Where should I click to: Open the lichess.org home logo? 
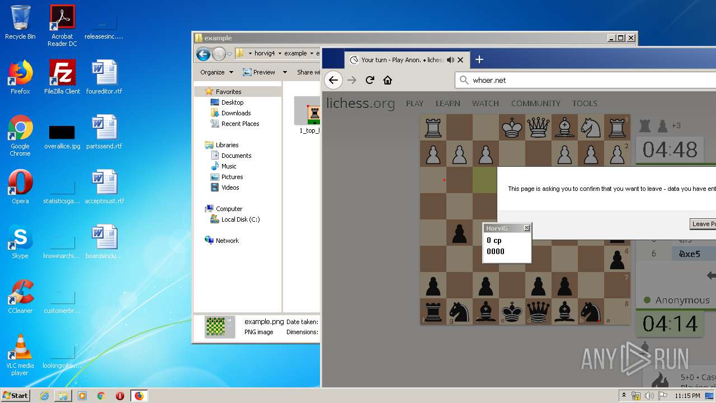(360, 103)
